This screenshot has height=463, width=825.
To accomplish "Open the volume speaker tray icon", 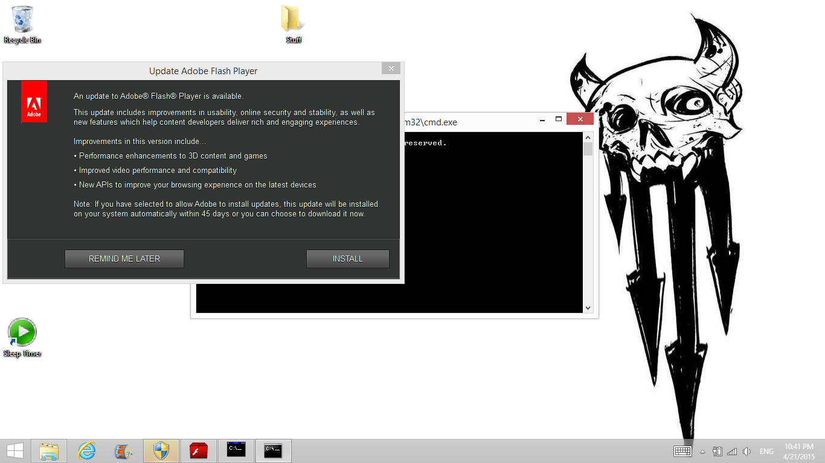I will (x=747, y=451).
